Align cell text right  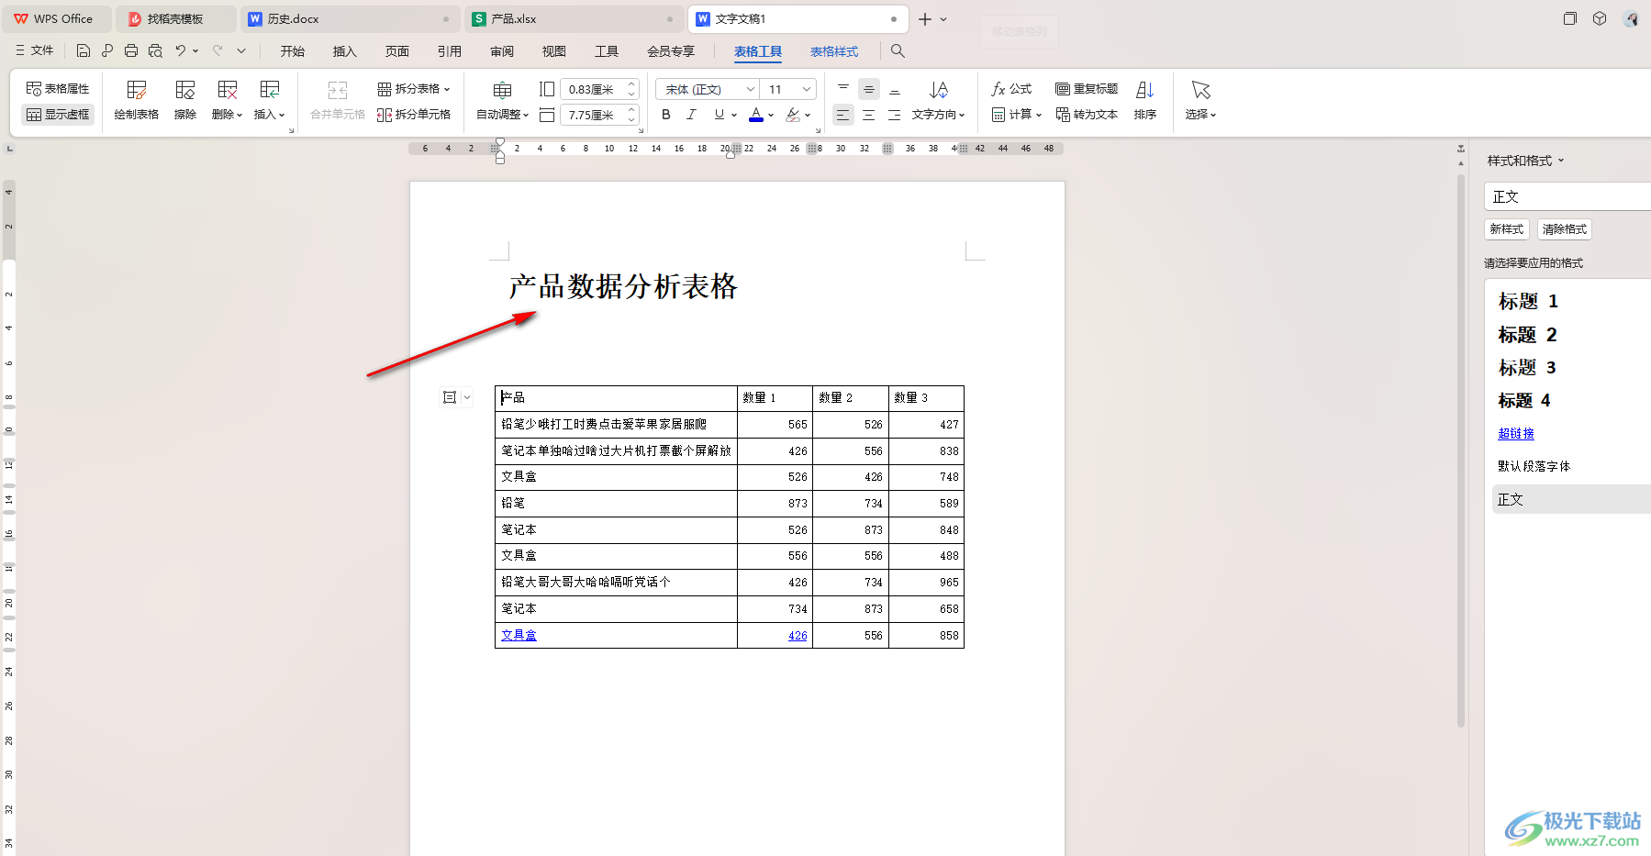click(x=895, y=115)
